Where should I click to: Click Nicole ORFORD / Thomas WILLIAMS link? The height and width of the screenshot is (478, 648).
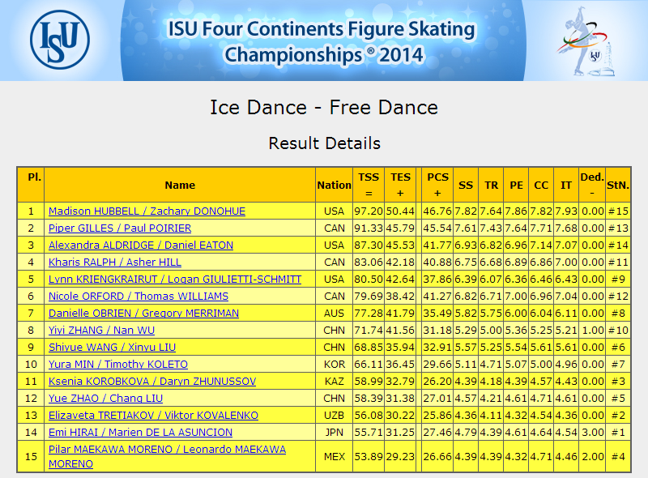(139, 296)
